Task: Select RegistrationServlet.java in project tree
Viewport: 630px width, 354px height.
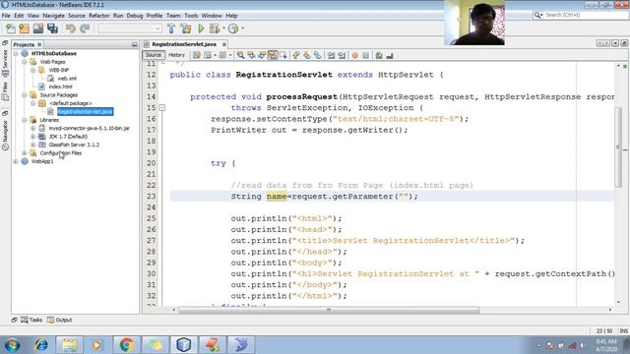Action: coord(86,111)
